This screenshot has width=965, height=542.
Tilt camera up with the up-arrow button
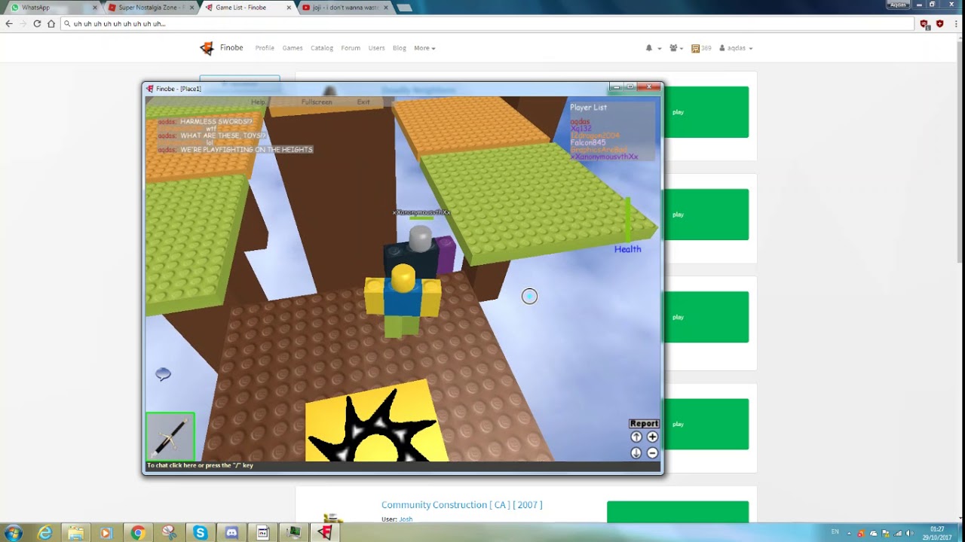[636, 437]
